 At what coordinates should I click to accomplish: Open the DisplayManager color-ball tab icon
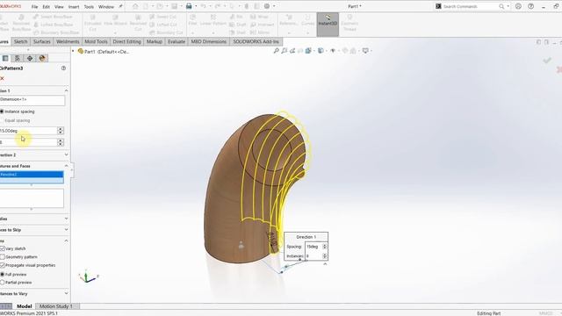click(42, 58)
